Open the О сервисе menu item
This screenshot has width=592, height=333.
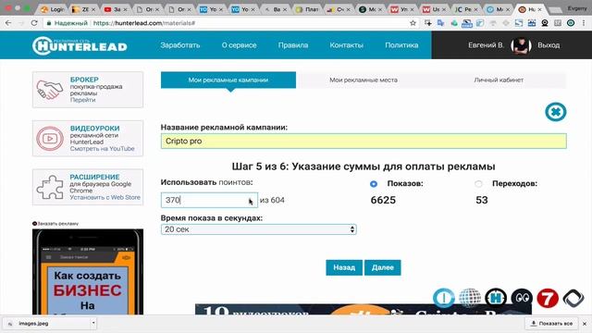pyautogui.click(x=239, y=45)
